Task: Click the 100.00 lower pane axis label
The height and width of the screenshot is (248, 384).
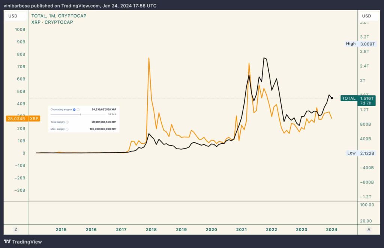Action: [367, 205]
